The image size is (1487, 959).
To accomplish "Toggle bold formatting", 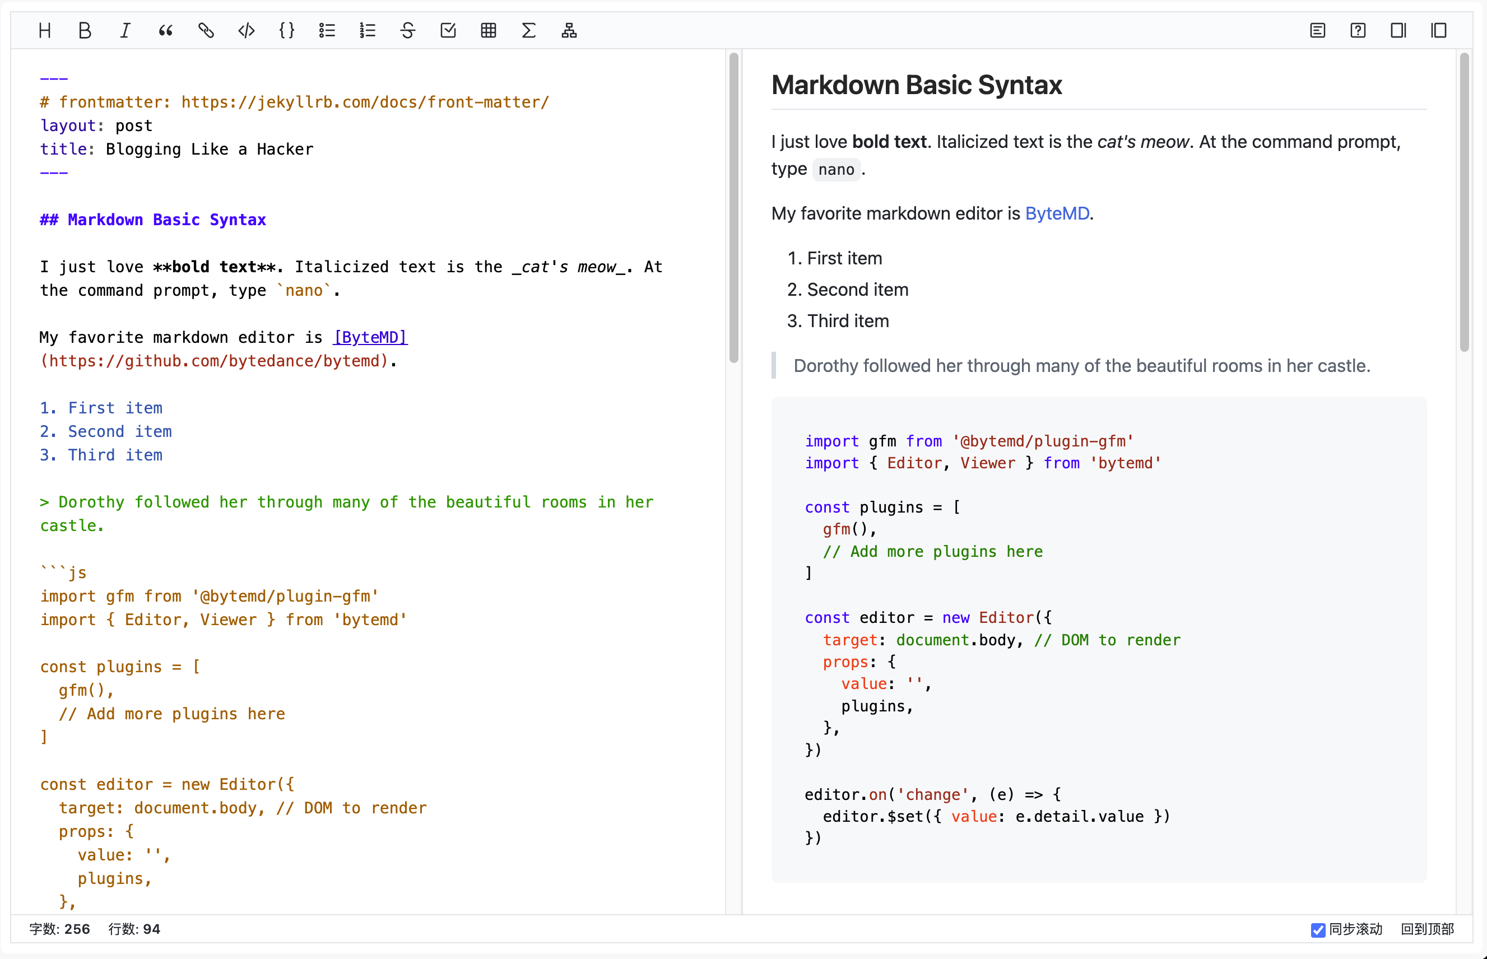I will point(85,30).
